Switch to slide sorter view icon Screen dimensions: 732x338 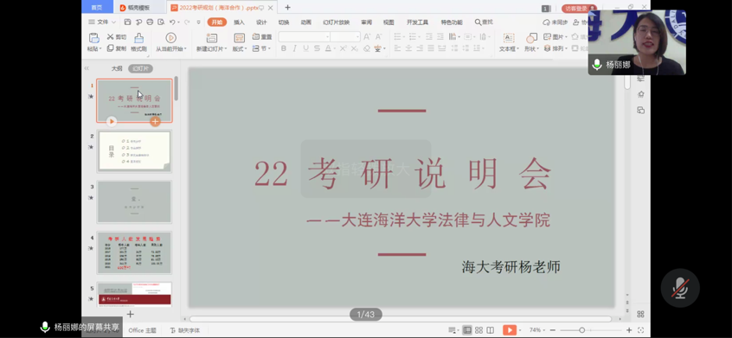(x=478, y=330)
